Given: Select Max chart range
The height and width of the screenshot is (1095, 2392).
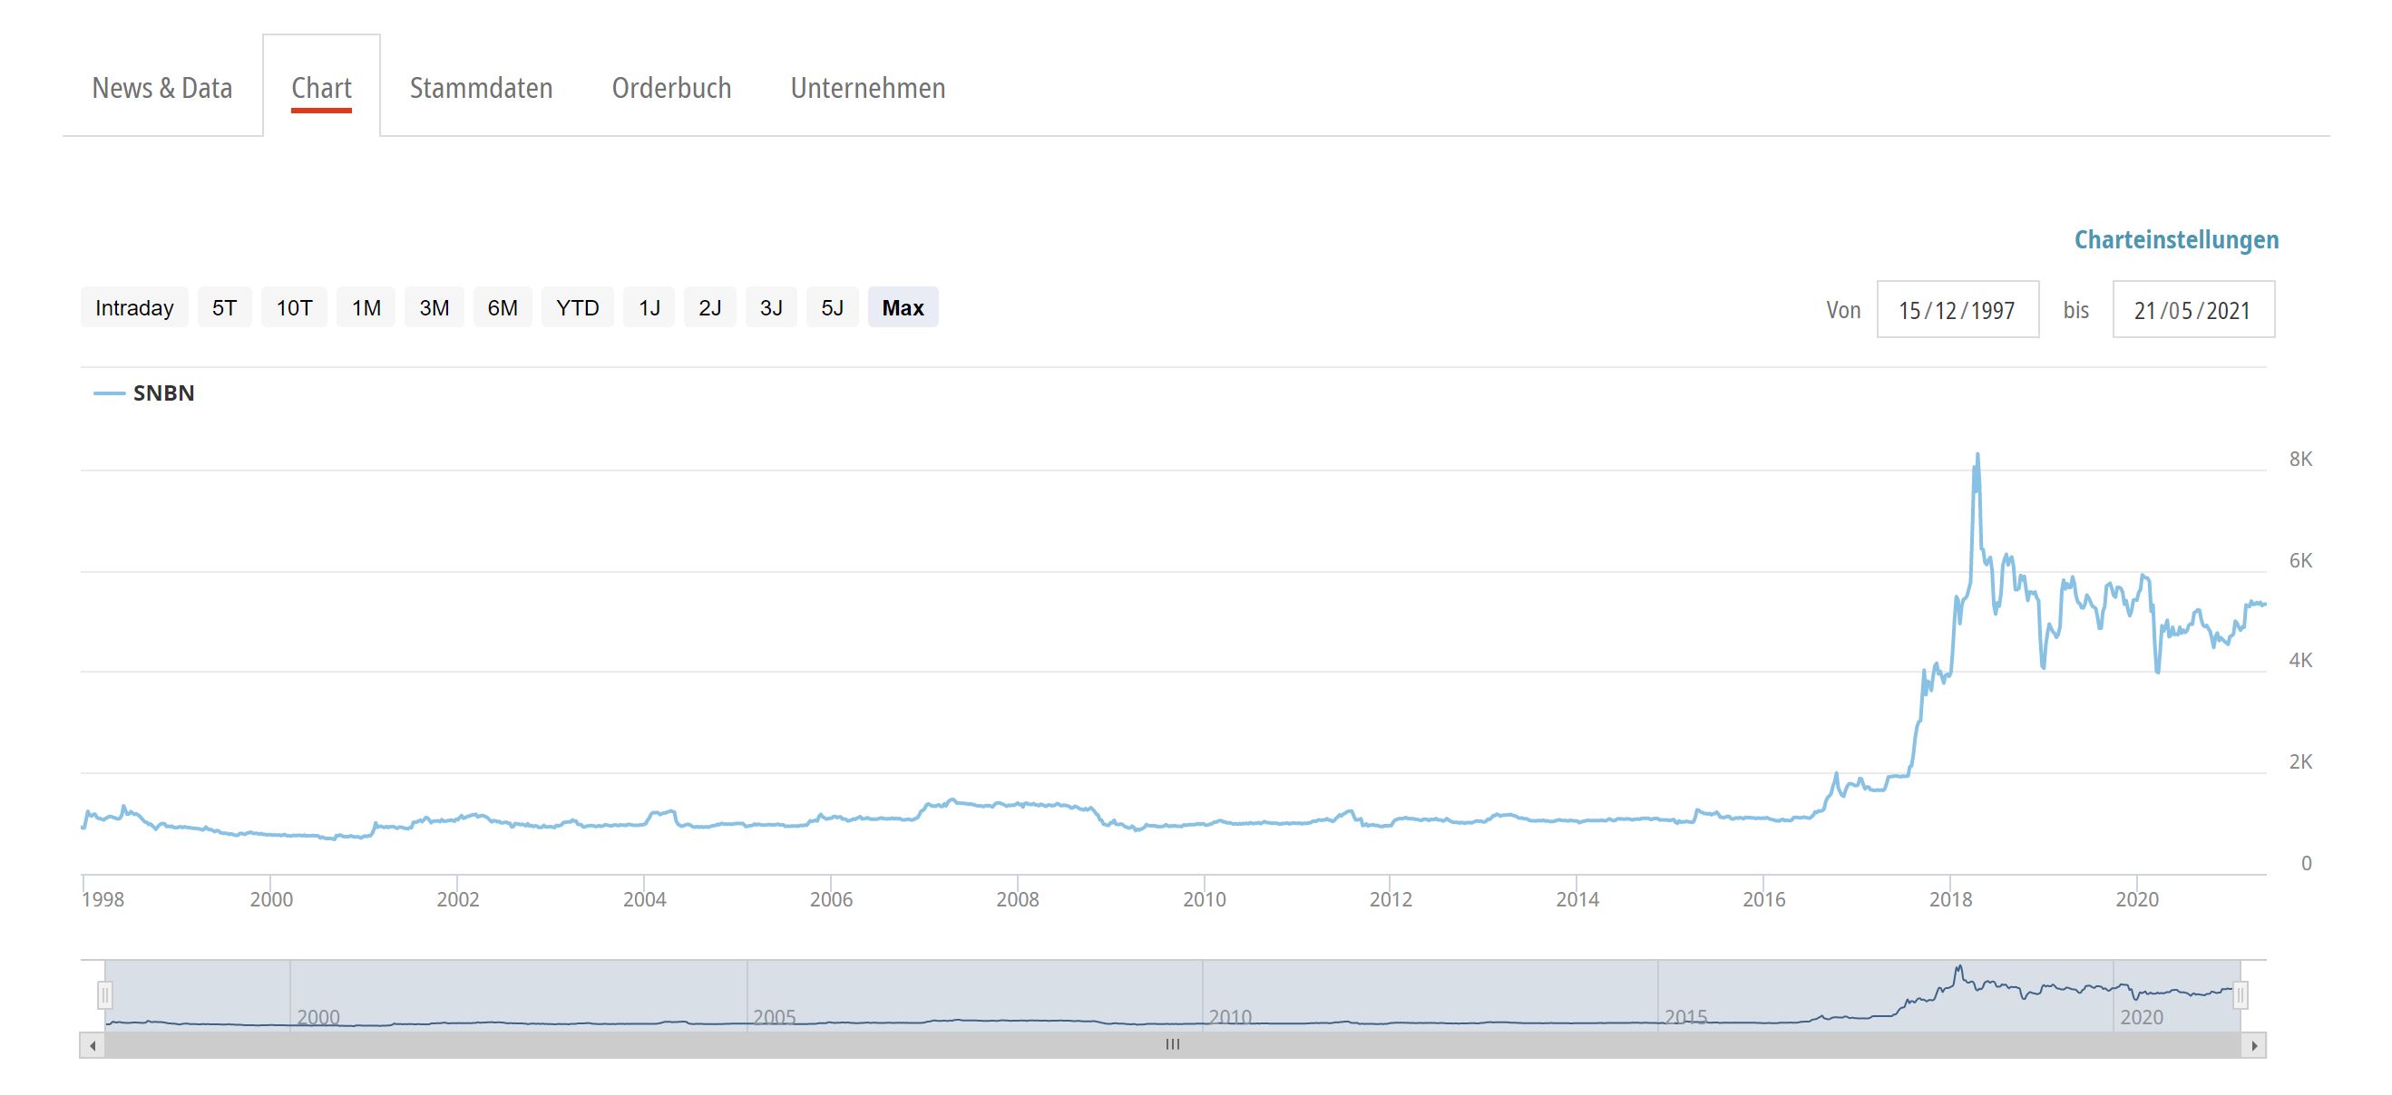Looking at the screenshot, I should click(903, 308).
